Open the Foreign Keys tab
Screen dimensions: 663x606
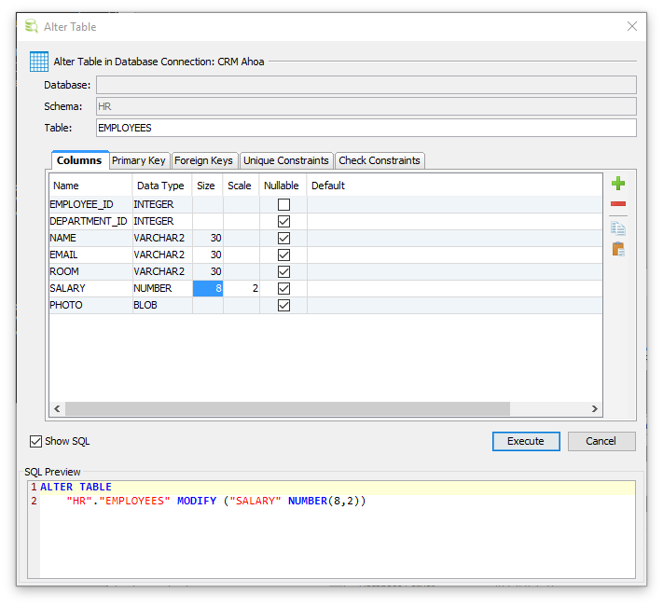(x=204, y=160)
